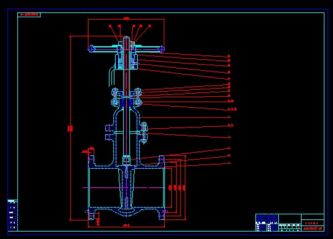Select the revision strip on left border
The image size is (333, 239).
click(x=12, y=215)
